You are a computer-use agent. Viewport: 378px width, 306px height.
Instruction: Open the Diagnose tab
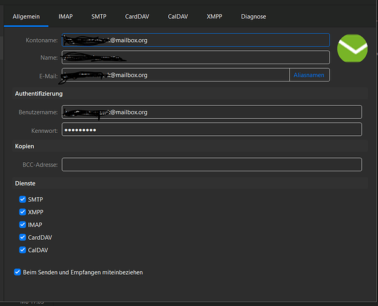pyautogui.click(x=253, y=17)
